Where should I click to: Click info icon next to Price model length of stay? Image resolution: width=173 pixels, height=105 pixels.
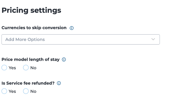(64, 60)
